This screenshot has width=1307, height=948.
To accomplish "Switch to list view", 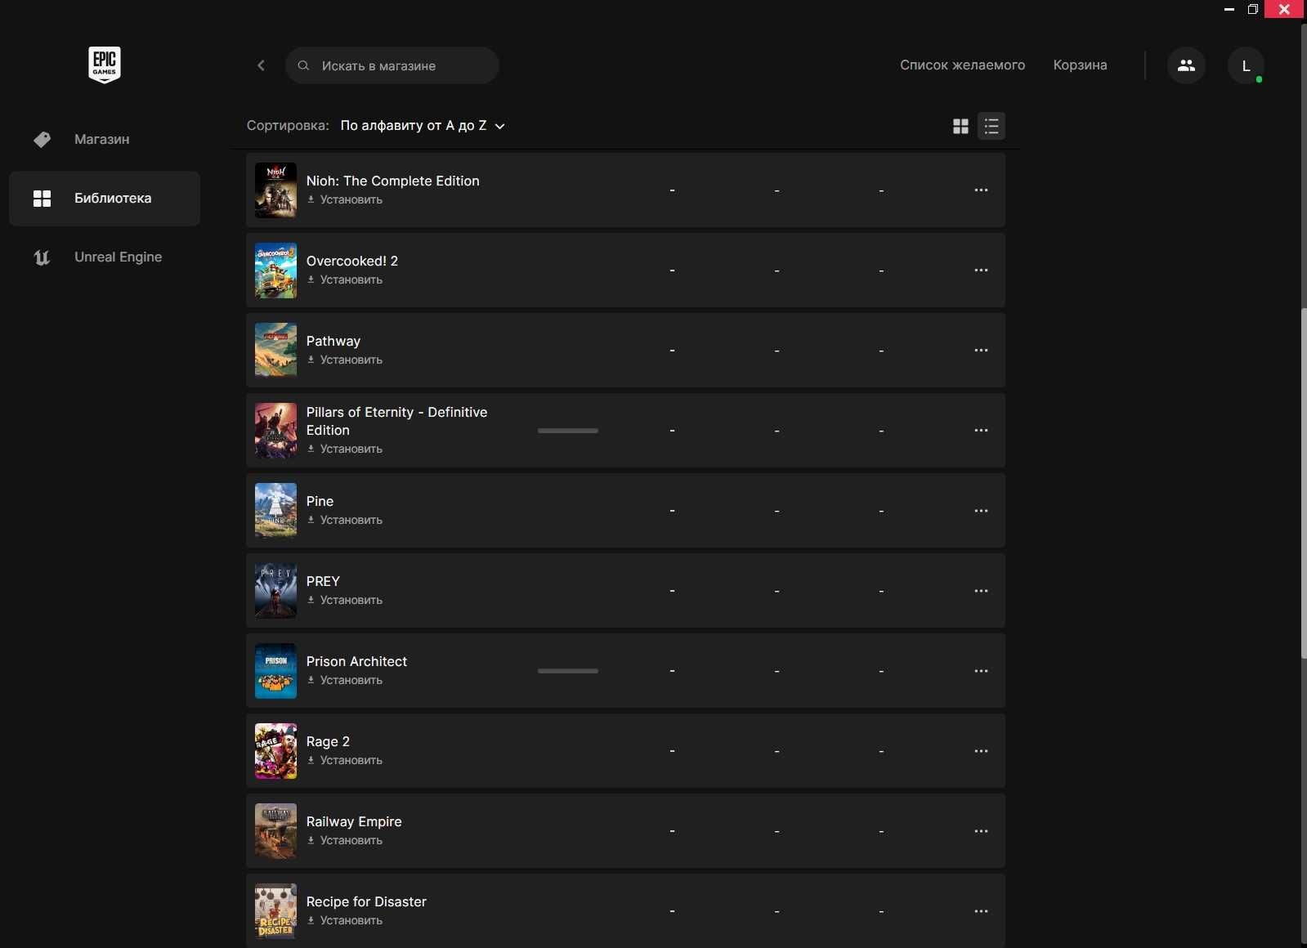I will [x=991, y=126].
